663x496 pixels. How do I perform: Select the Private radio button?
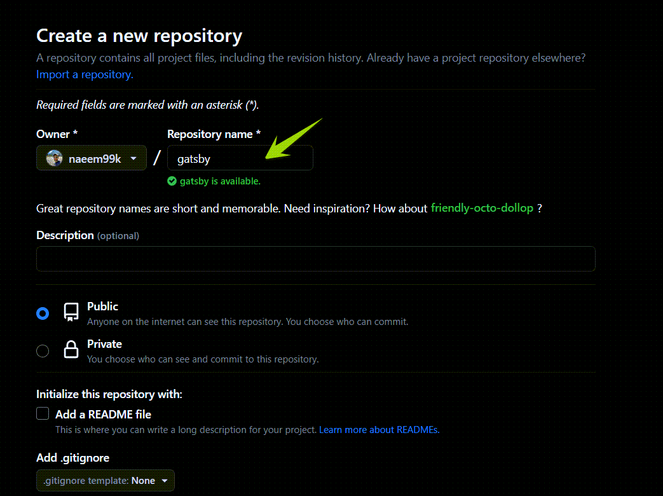point(43,351)
